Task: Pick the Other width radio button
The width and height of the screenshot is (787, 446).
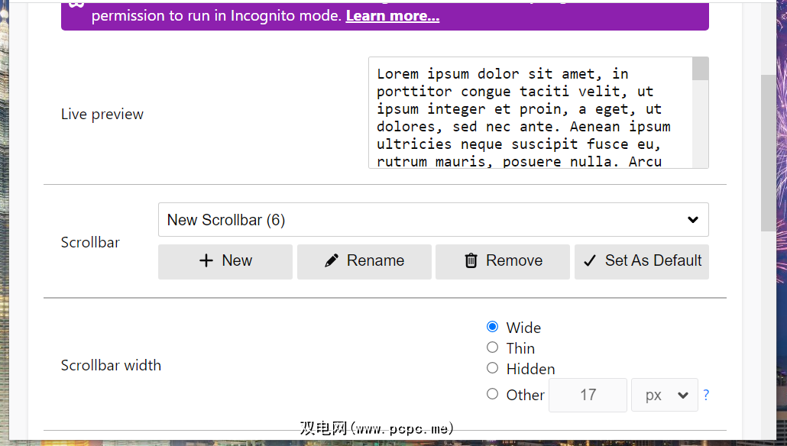Action: 493,394
